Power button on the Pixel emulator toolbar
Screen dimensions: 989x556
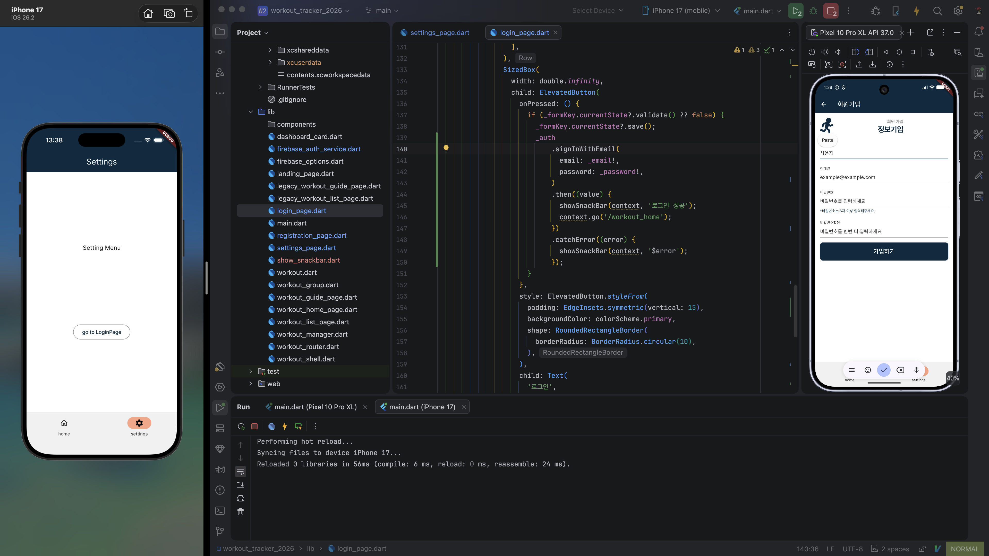(x=811, y=52)
